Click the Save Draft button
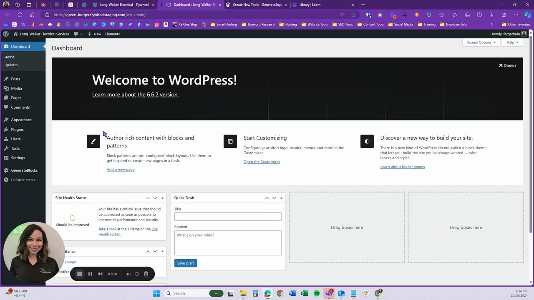 pyautogui.click(x=185, y=263)
